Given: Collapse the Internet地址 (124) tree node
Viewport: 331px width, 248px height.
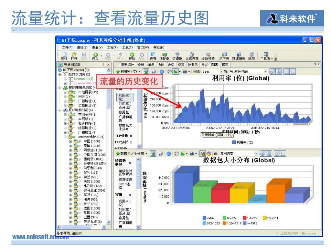Looking at the screenshot, I should coord(65,137).
